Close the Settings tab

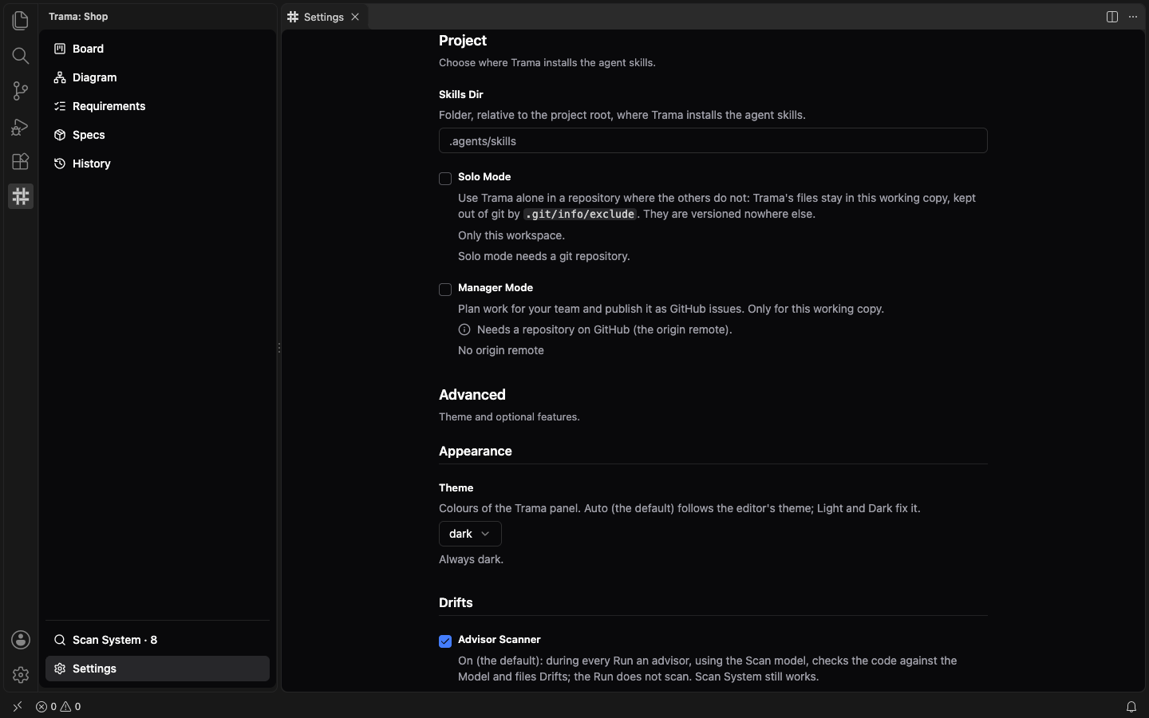(355, 17)
